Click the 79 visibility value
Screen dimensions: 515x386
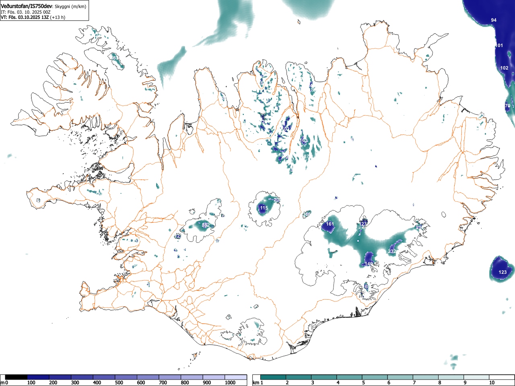pyautogui.click(x=507, y=106)
